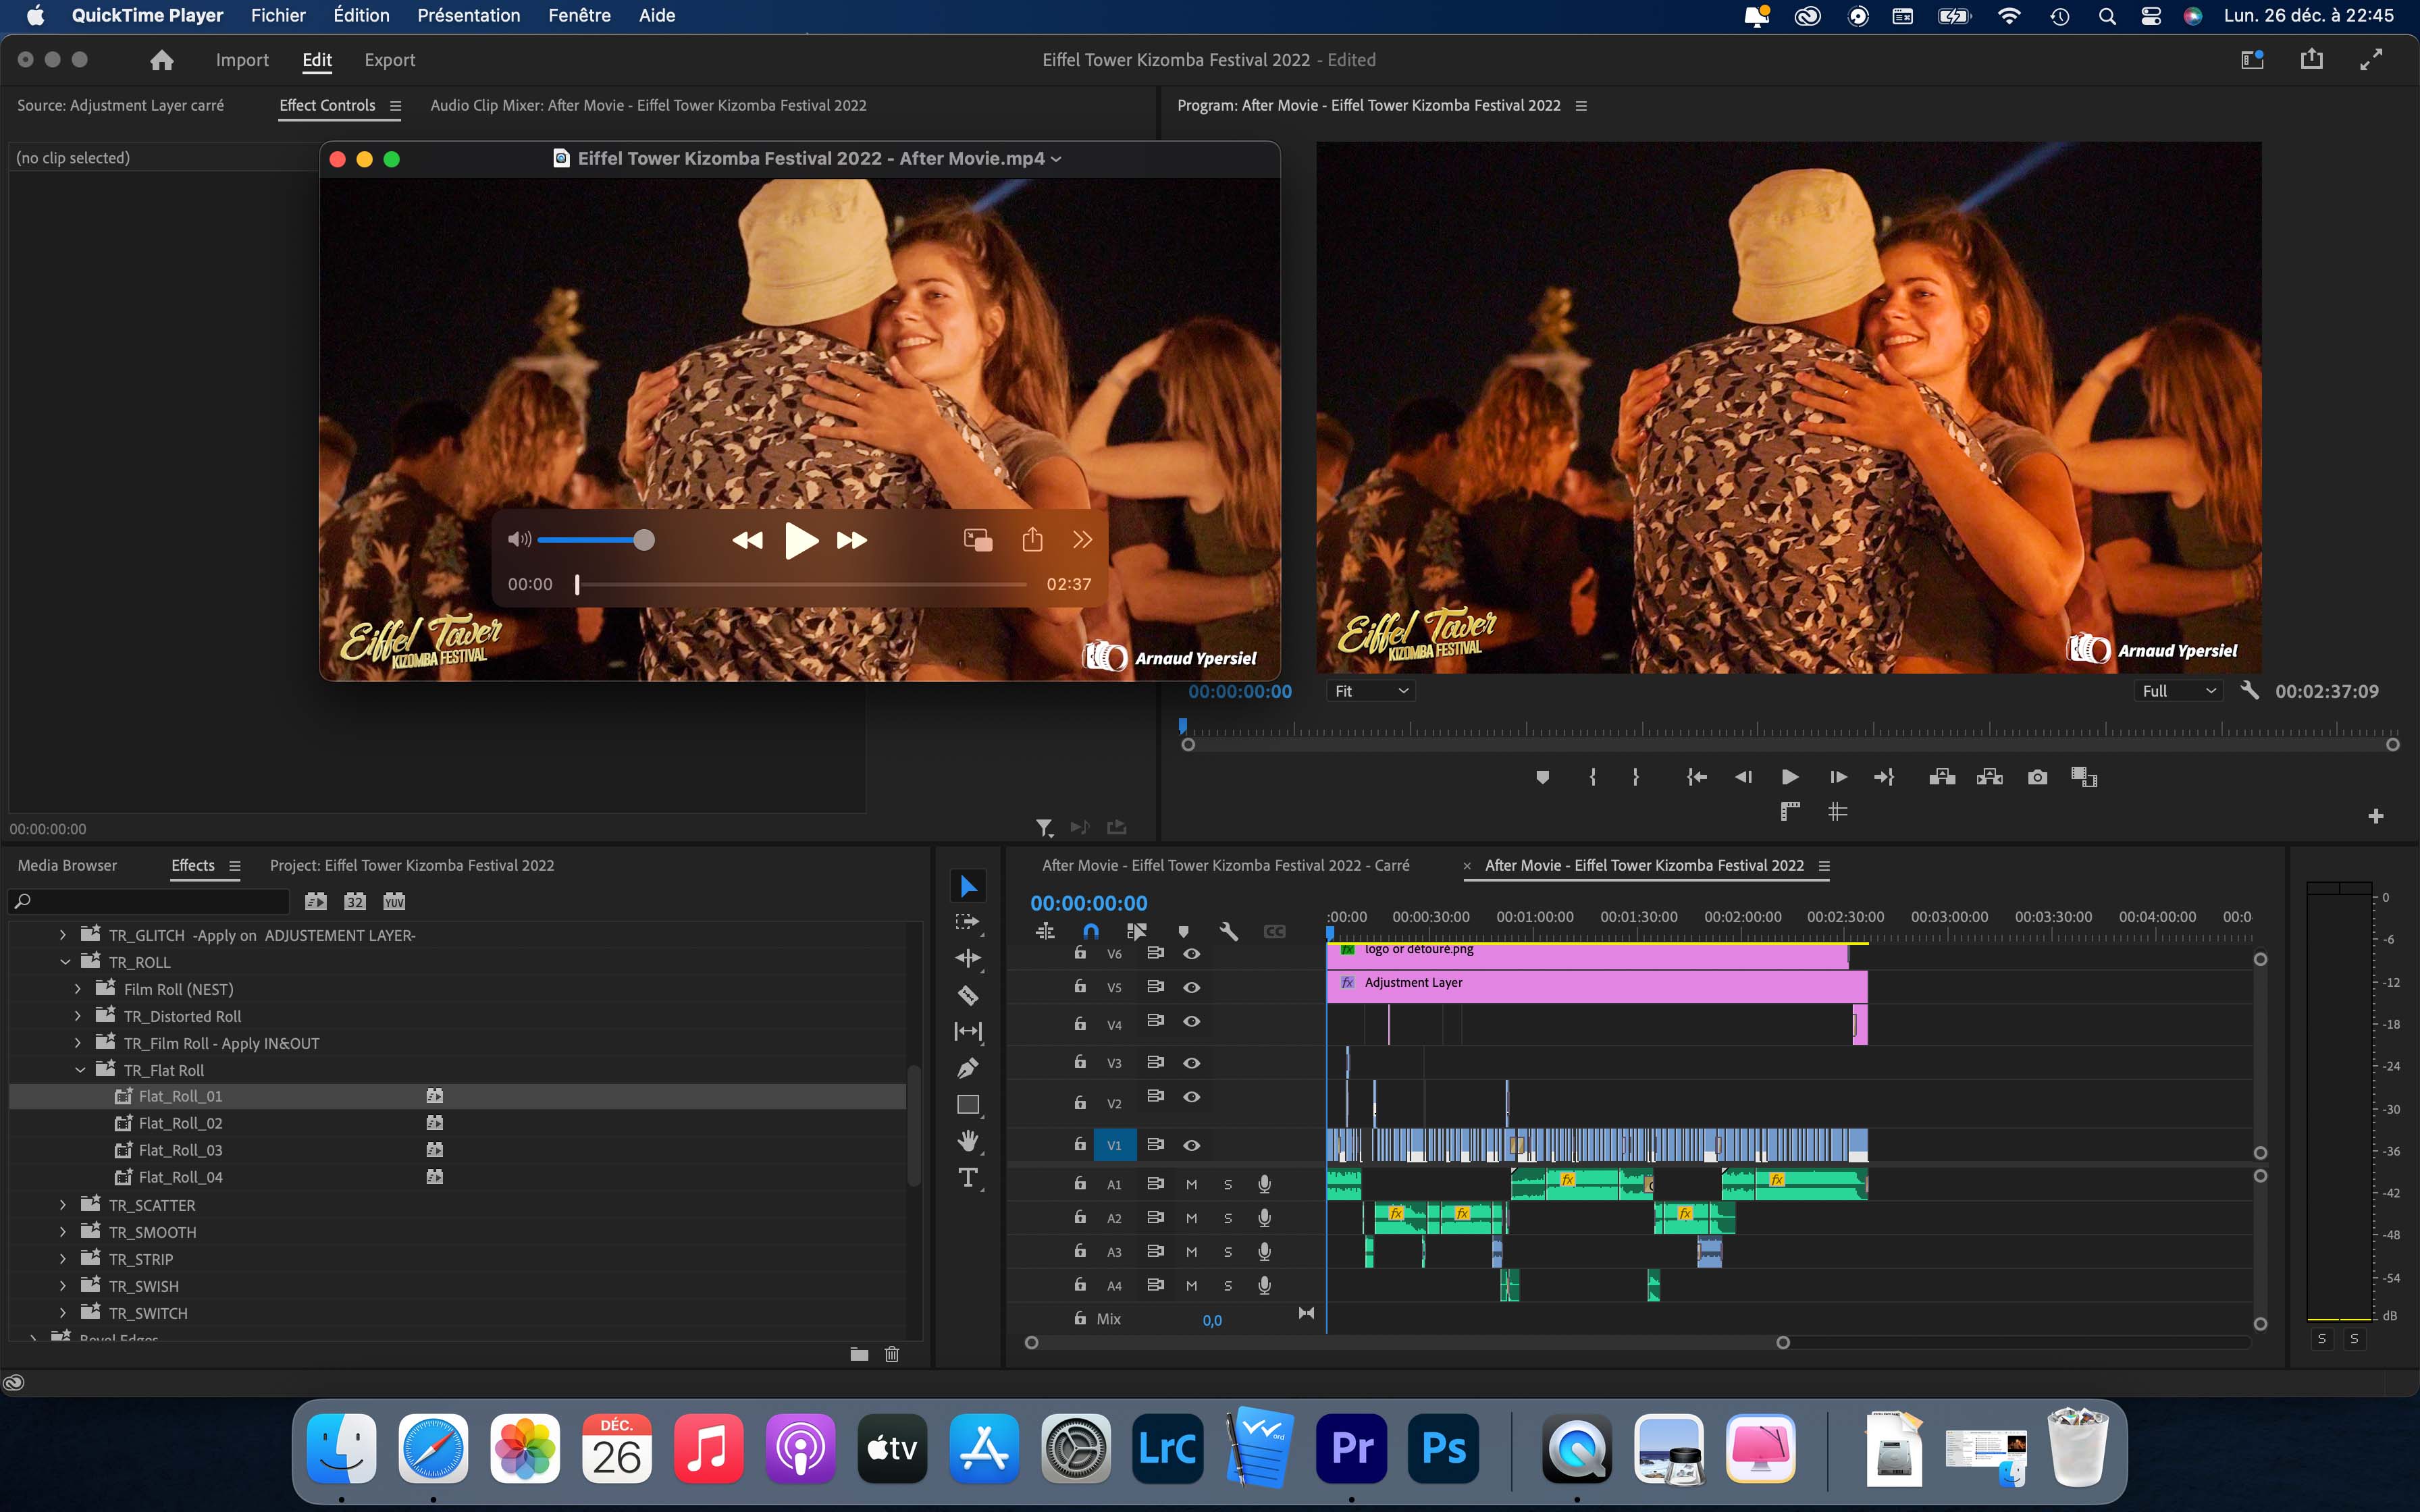Select the Type tool
Screen dimensions: 2420x1512
[967, 1178]
